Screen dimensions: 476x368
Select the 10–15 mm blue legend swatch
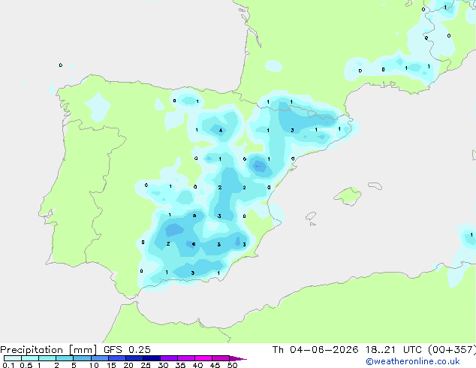click(x=99, y=358)
